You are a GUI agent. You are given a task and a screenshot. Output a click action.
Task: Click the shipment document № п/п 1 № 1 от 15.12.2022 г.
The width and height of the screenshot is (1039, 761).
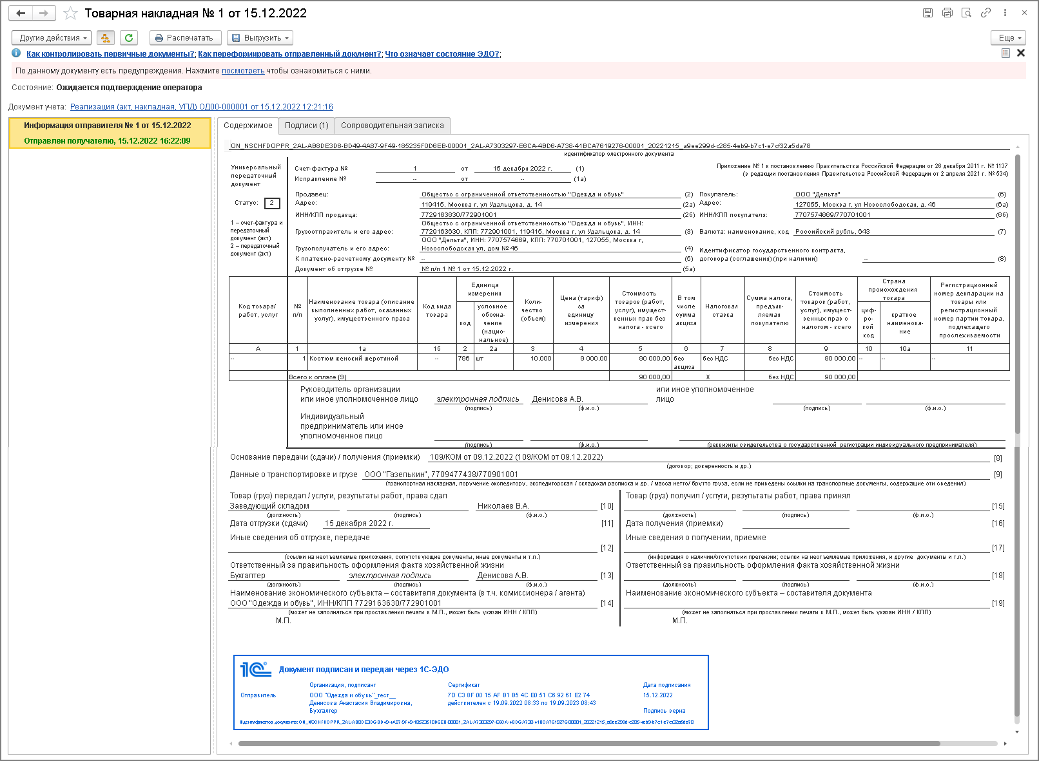(x=467, y=269)
